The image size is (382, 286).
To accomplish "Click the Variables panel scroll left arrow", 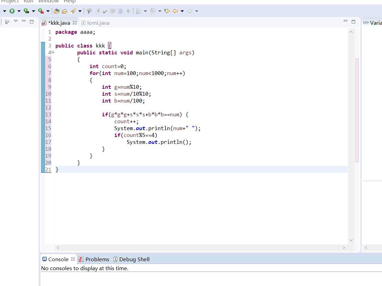I will pos(366,247).
